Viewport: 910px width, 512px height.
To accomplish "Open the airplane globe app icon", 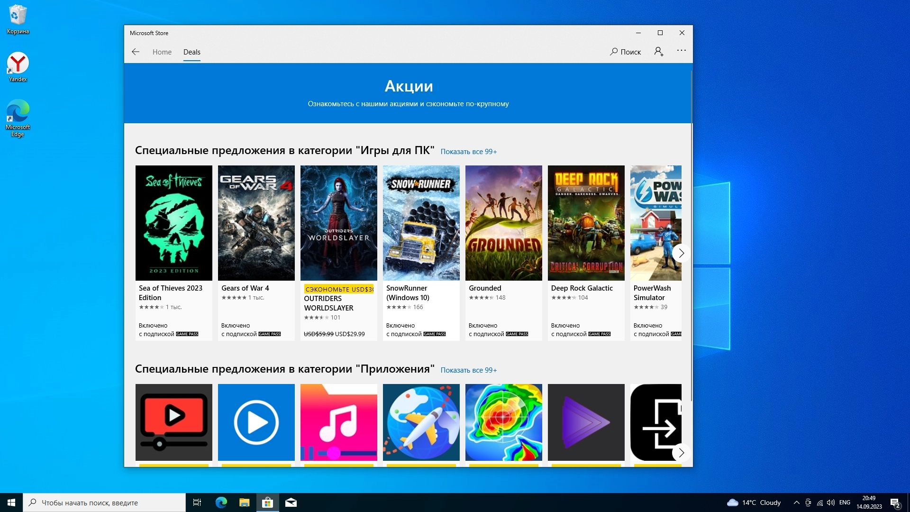I will click(421, 422).
